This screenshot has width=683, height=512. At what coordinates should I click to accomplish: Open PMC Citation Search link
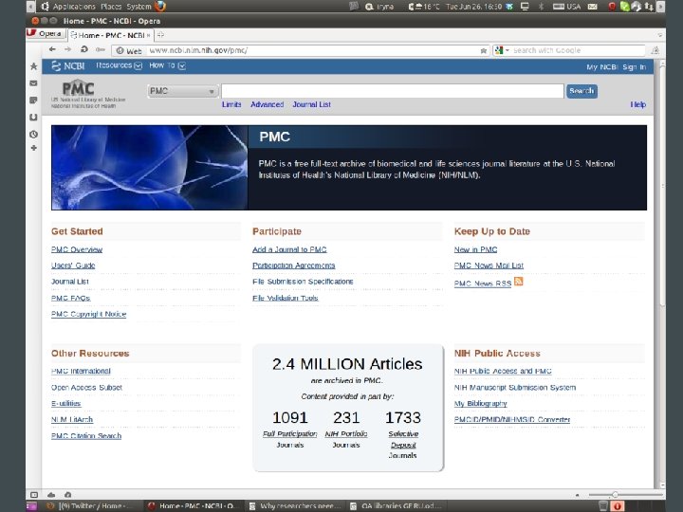pos(85,436)
